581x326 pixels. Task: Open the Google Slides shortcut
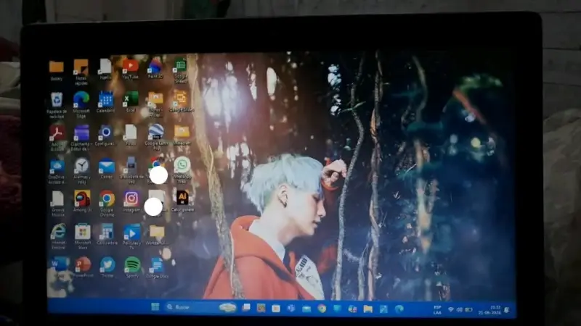(x=181, y=101)
